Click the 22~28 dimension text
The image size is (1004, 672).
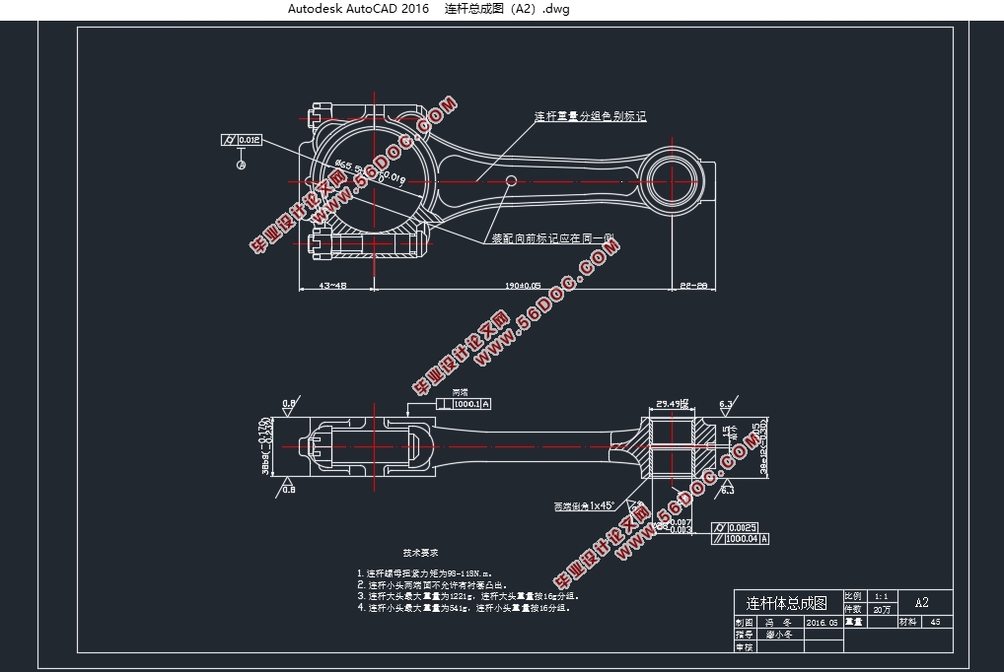[694, 286]
